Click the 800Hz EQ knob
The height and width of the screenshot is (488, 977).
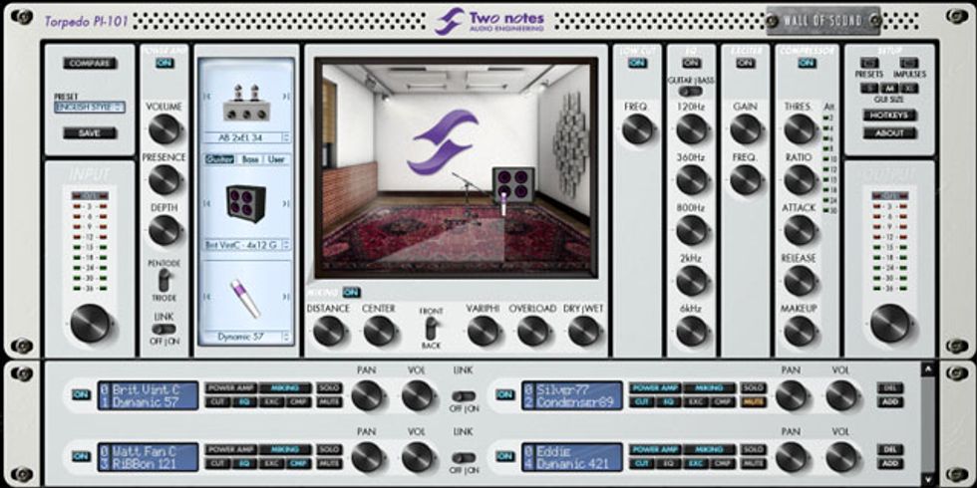tap(692, 230)
